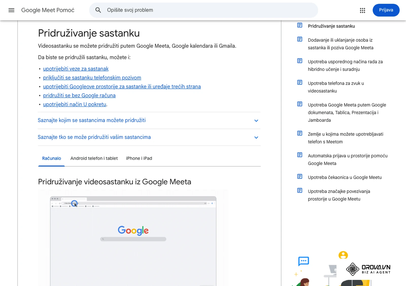
Task: Open the Google apps grid
Action: coord(362,10)
